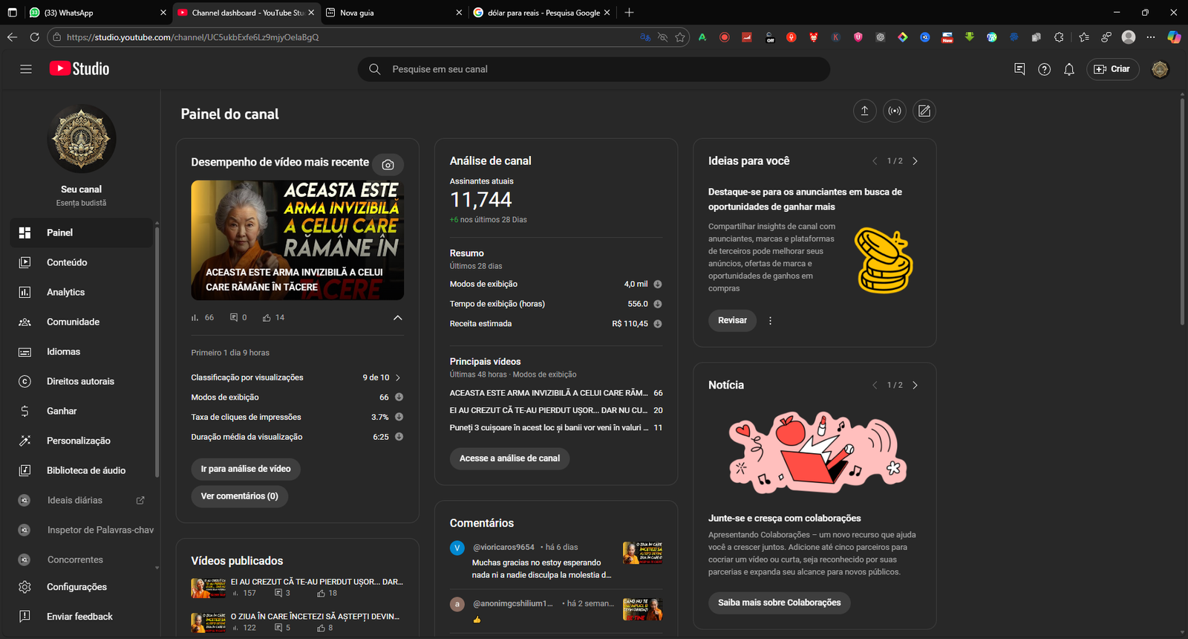
Task: Open the notifications bell
Action: click(x=1069, y=69)
